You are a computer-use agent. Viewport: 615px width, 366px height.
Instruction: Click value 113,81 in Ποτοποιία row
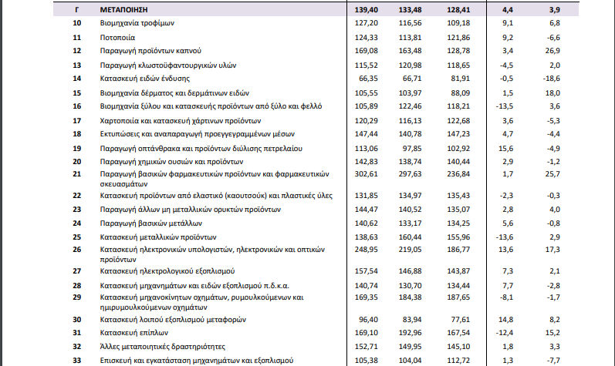click(x=411, y=38)
